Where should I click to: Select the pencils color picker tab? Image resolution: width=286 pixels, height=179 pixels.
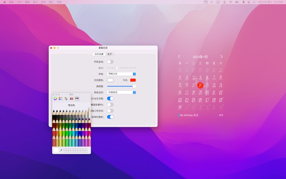77,98
